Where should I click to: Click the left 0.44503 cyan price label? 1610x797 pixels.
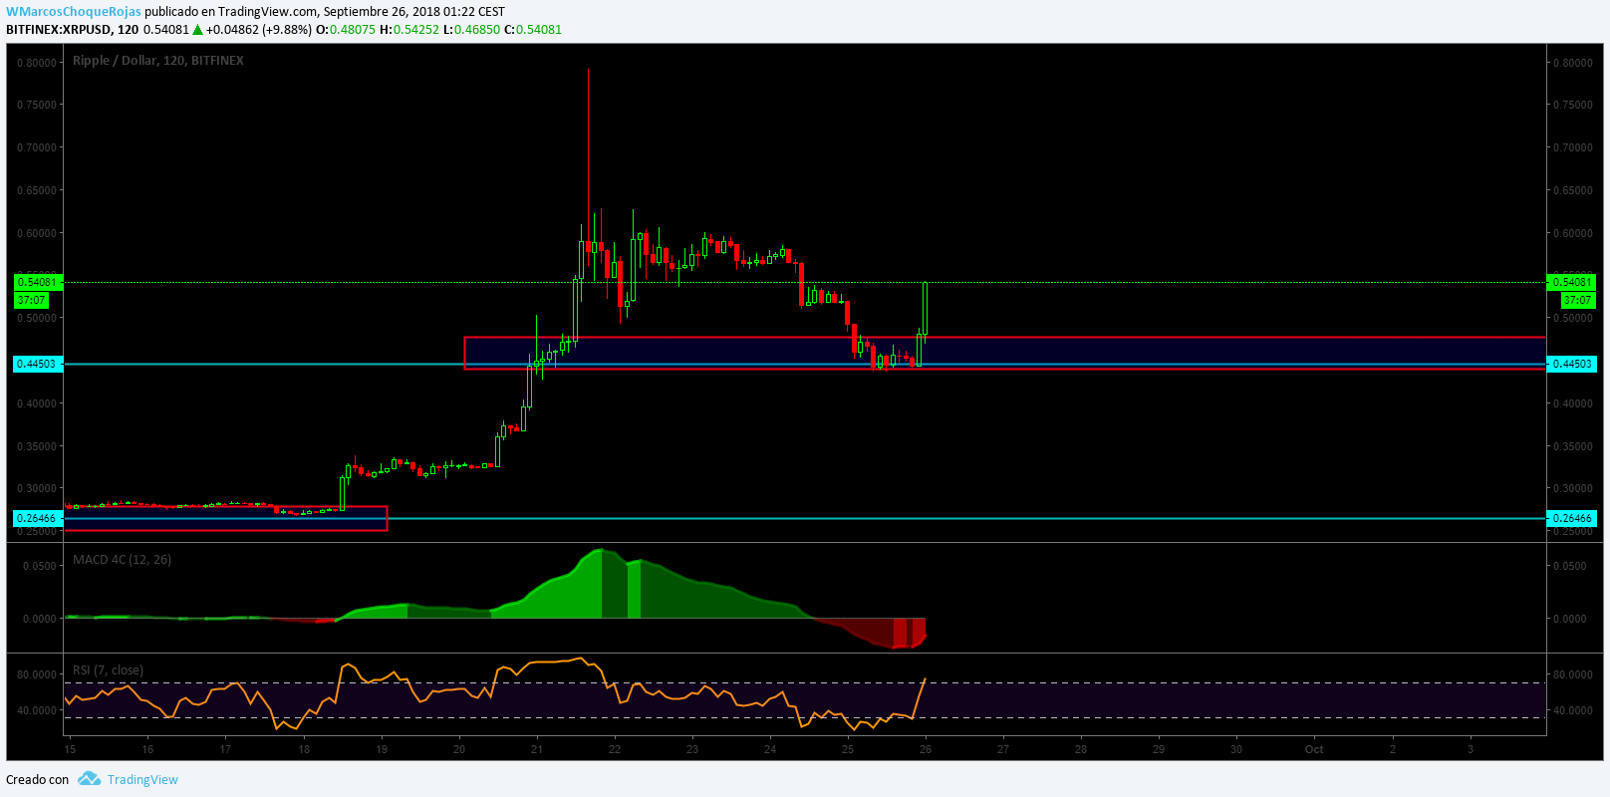(x=38, y=364)
